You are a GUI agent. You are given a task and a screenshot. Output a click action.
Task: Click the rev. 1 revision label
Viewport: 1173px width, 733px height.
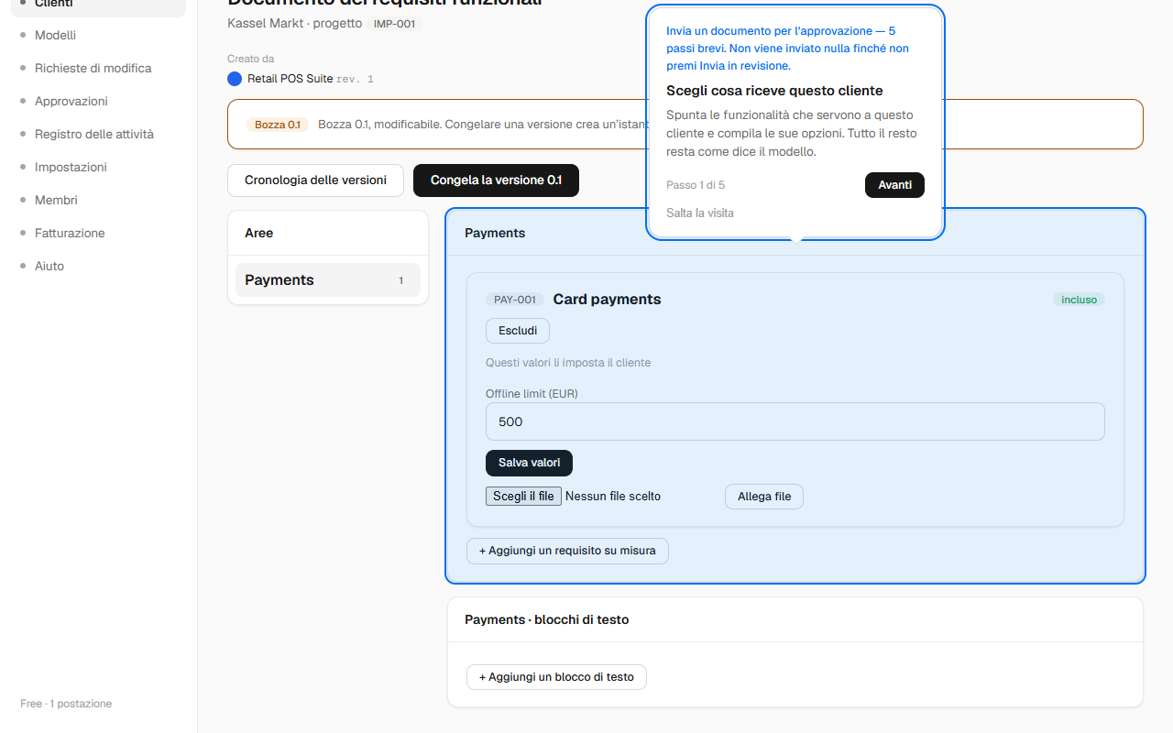(x=356, y=80)
